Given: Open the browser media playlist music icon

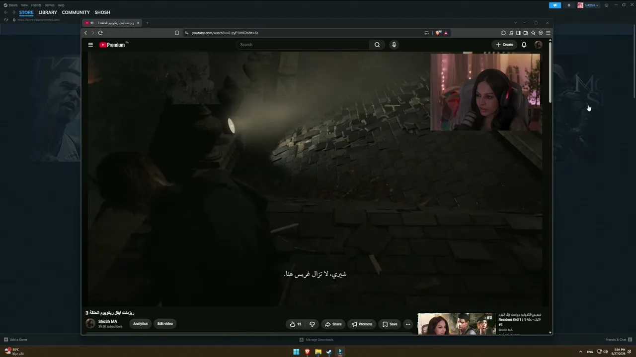Looking at the screenshot, I should point(511,33).
